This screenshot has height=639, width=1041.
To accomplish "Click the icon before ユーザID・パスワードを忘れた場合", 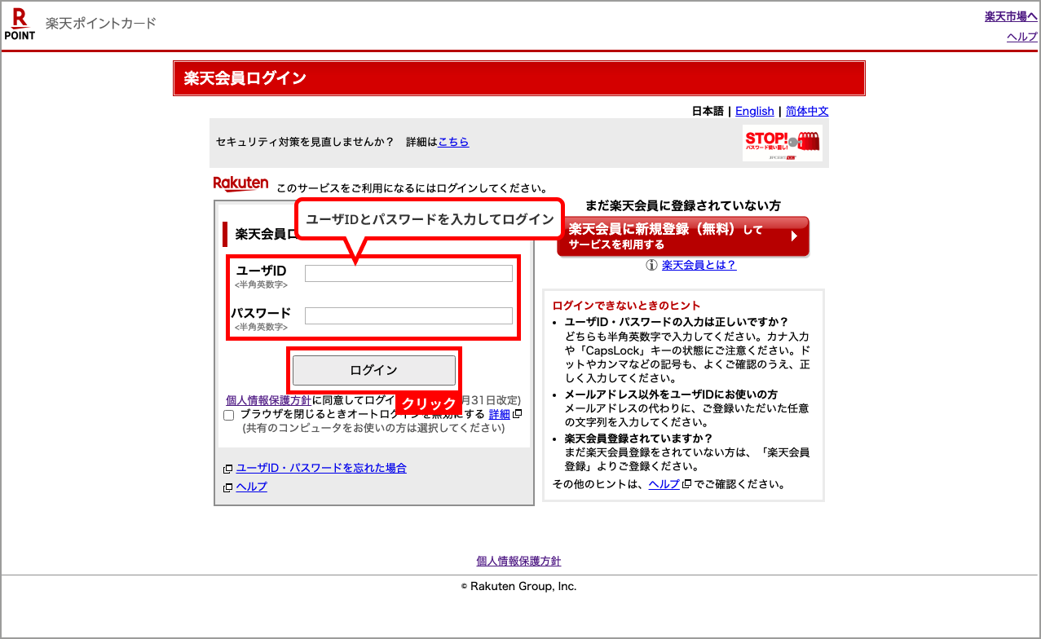I will pyautogui.click(x=228, y=469).
